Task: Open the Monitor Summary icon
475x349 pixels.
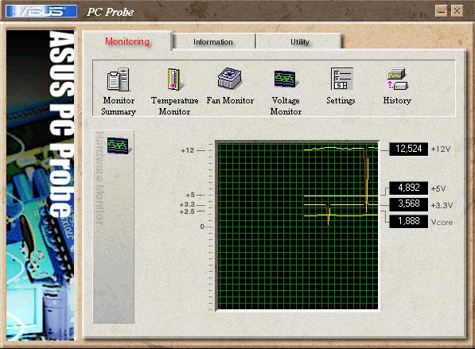Action: [x=119, y=79]
